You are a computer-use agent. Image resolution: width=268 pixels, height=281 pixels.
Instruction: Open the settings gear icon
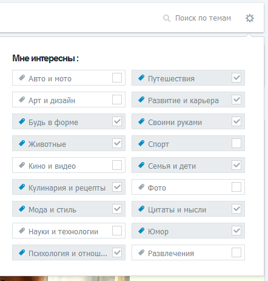pyautogui.click(x=250, y=18)
